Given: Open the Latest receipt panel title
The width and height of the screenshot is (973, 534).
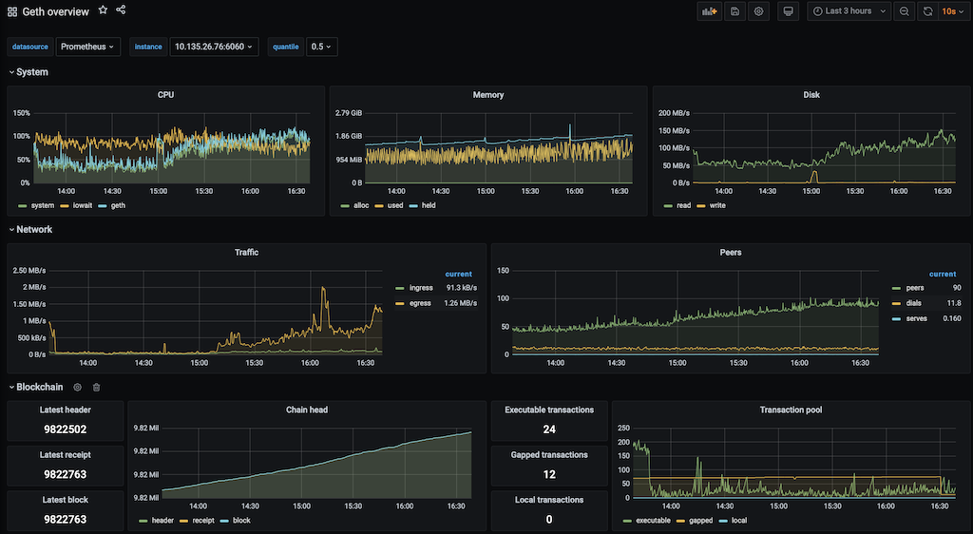Looking at the screenshot, I should (x=66, y=454).
